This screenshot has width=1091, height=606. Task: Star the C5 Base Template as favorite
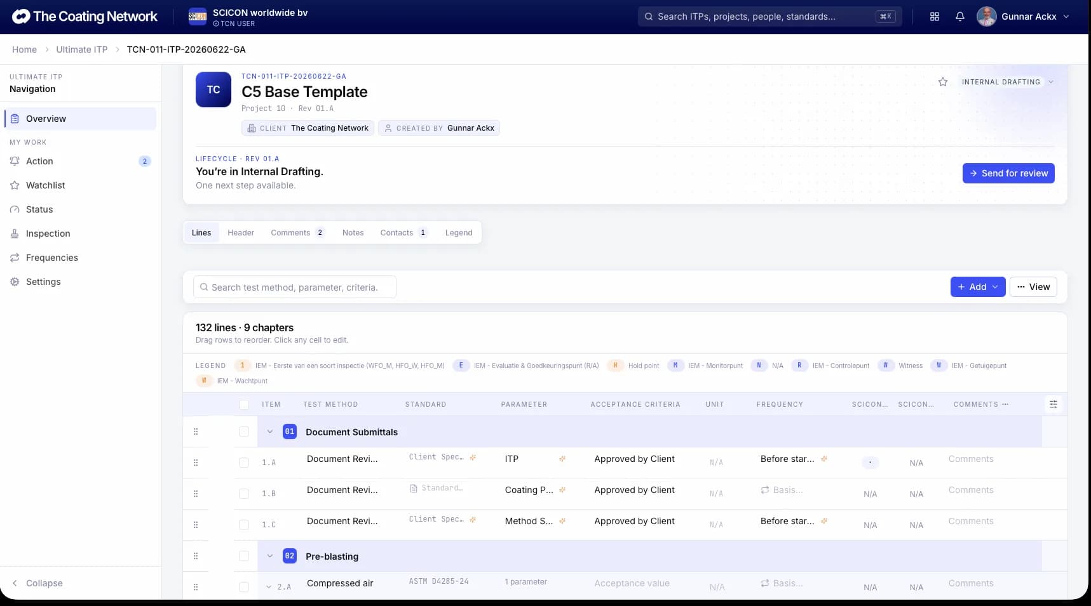tap(943, 82)
